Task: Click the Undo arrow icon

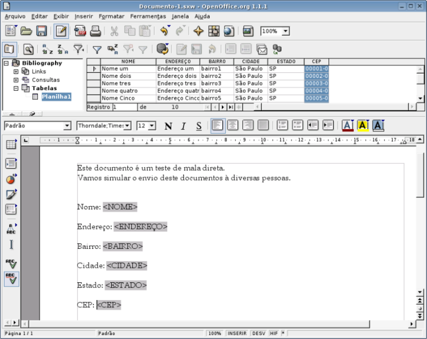Action: [164, 31]
